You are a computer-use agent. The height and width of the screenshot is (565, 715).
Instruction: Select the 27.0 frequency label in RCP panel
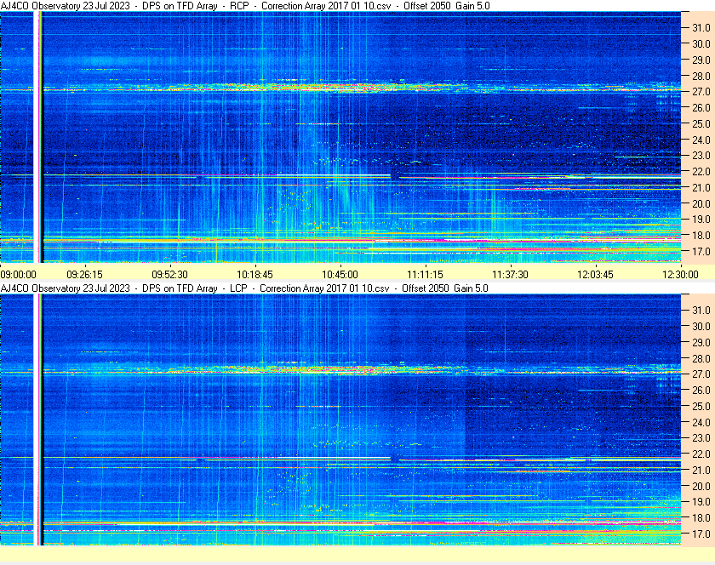point(701,91)
